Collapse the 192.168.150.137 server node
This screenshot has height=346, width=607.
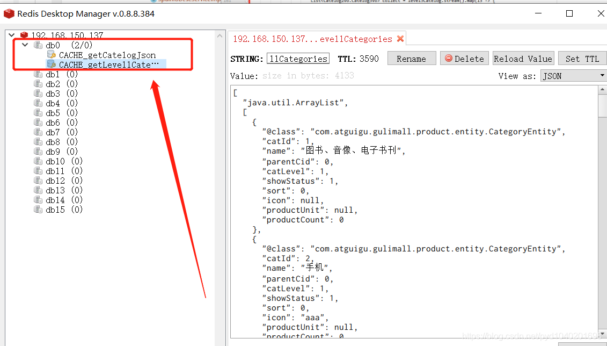pyautogui.click(x=12, y=35)
